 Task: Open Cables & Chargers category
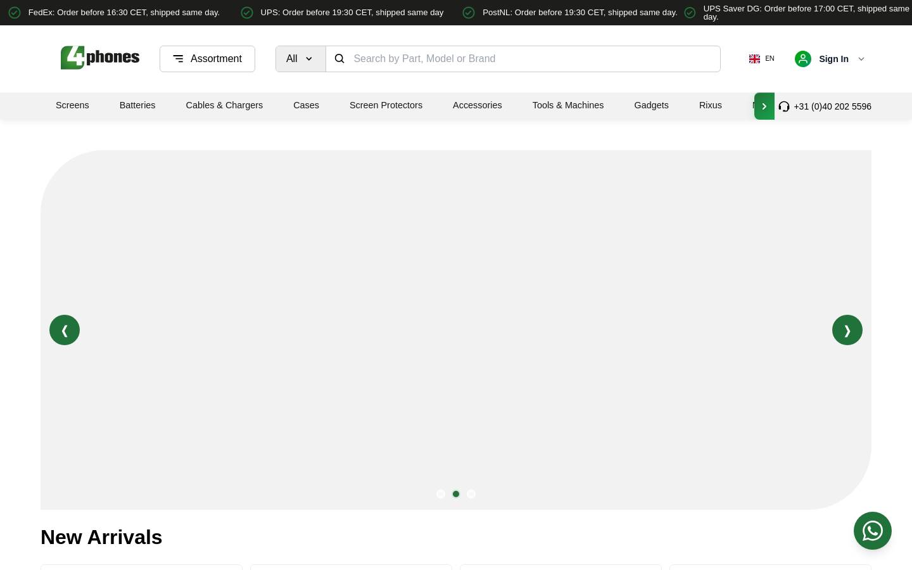point(224,105)
